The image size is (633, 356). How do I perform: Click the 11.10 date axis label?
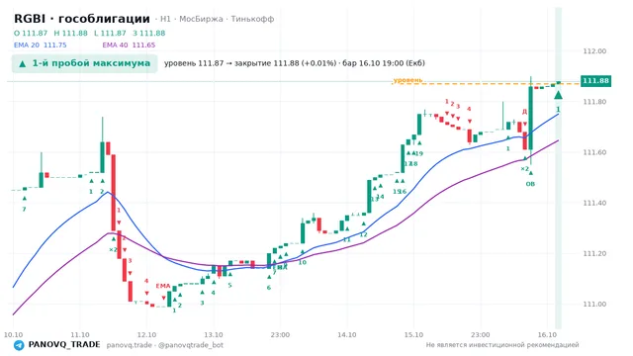pyautogui.click(x=80, y=334)
